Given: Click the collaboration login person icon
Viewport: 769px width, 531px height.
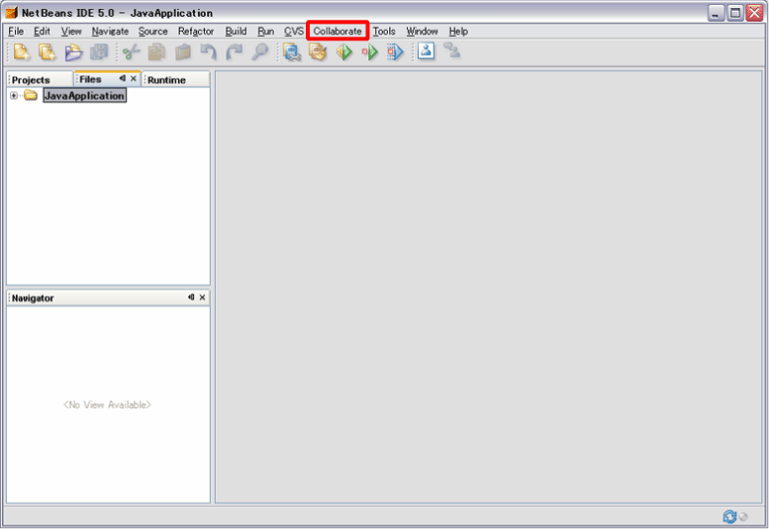Looking at the screenshot, I should click(x=427, y=51).
